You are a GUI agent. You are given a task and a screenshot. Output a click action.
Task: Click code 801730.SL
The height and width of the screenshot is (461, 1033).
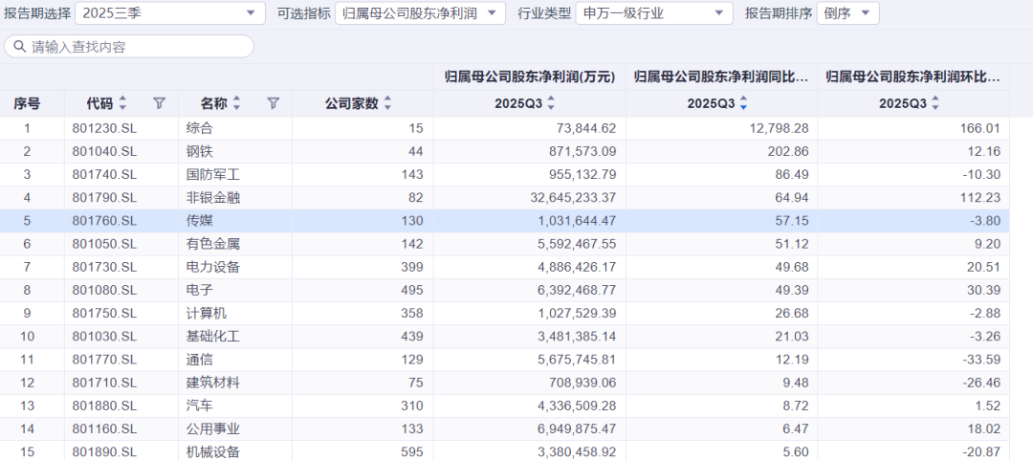point(105,268)
